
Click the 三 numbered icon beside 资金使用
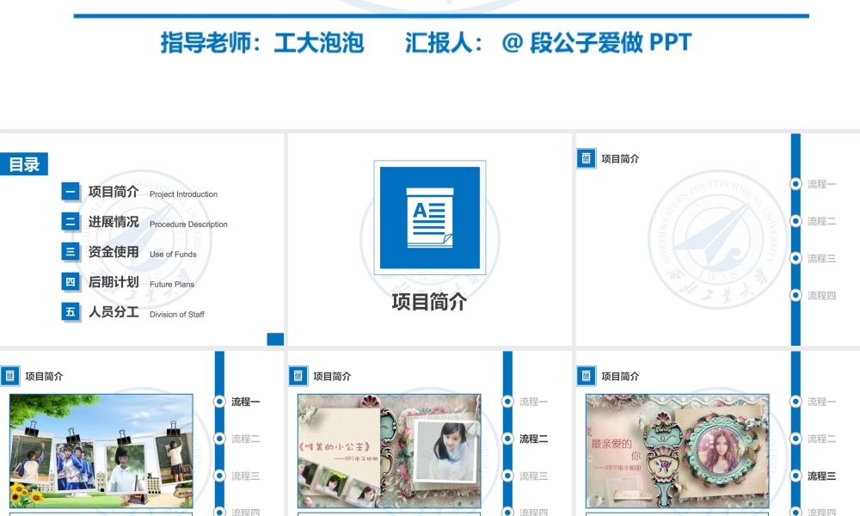(x=71, y=252)
